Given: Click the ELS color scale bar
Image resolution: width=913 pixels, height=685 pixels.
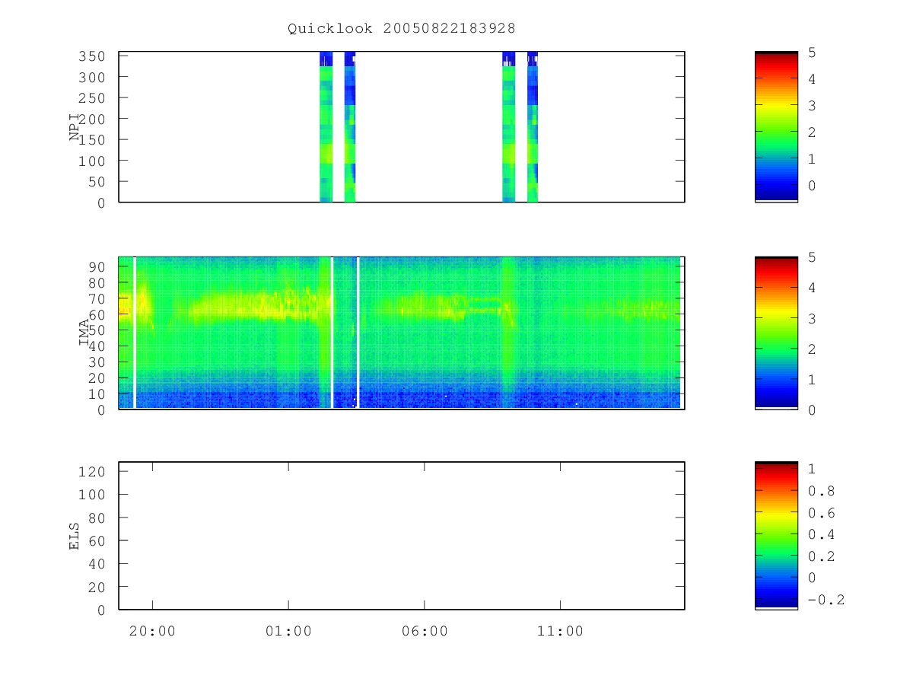Looking at the screenshot, I should pyautogui.click(x=776, y=536).
